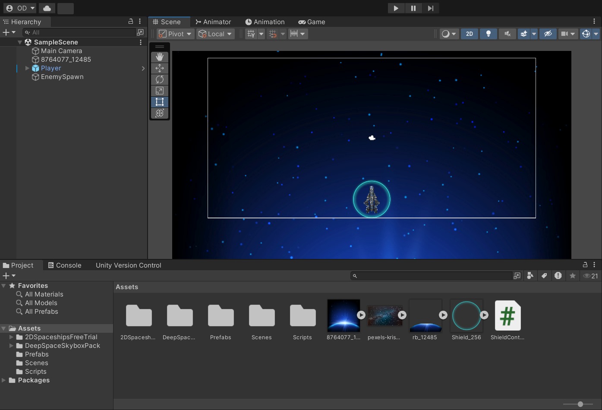
Task: Select the Move tool
Action: point(160,68)
